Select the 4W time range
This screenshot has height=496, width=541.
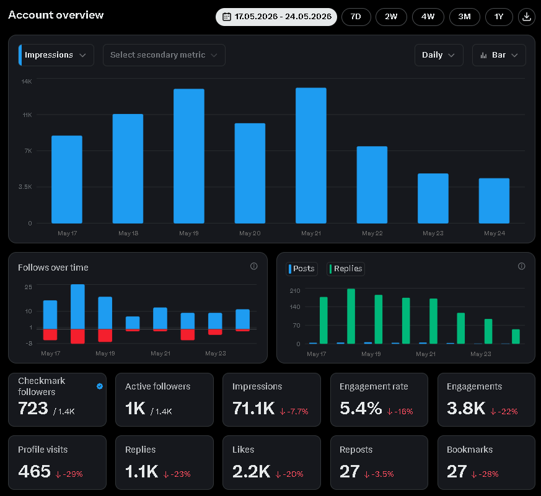[x=428, y=17]
